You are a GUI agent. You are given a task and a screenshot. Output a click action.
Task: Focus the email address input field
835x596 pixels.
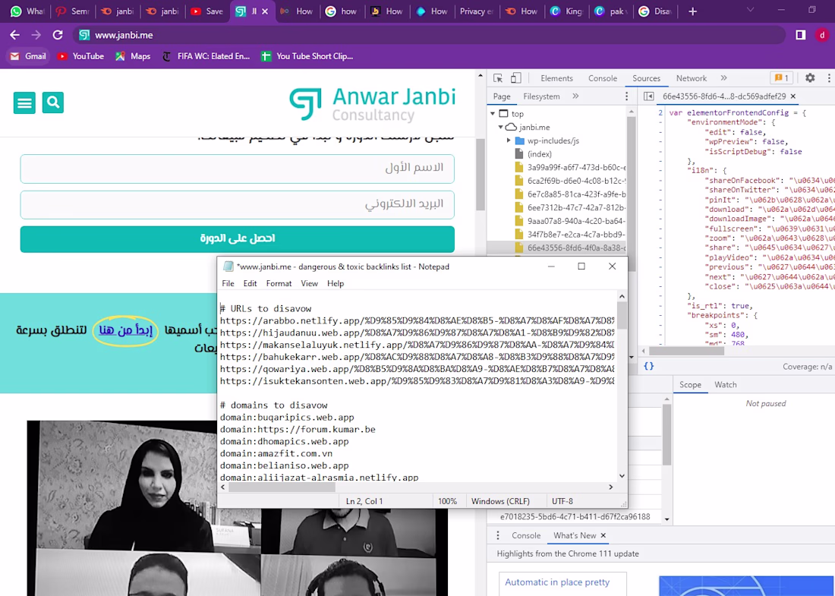[x=237, y=204]
